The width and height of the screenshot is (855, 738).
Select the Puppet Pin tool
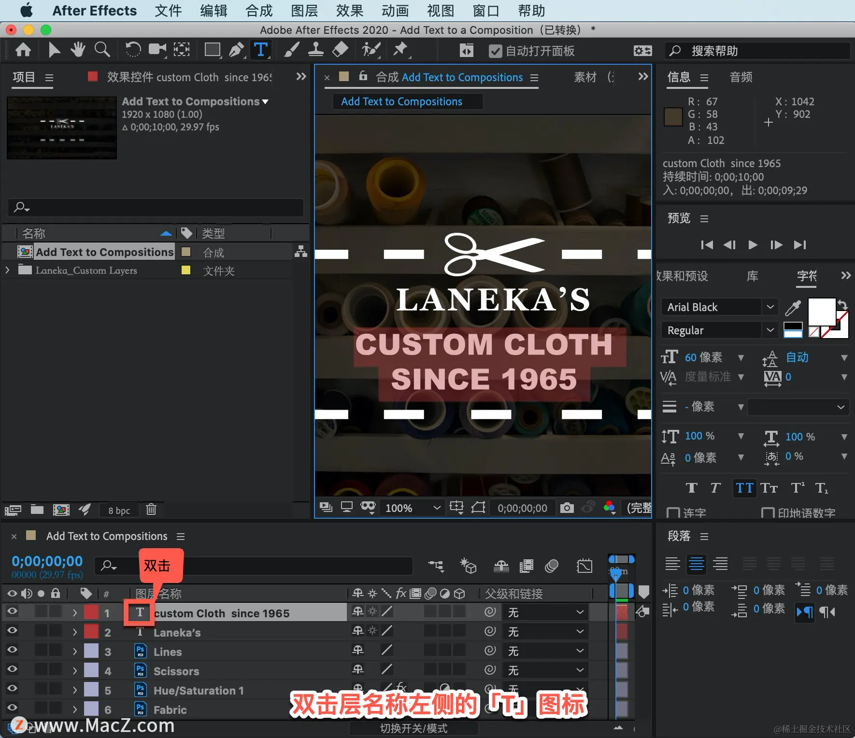pos(400,50)
